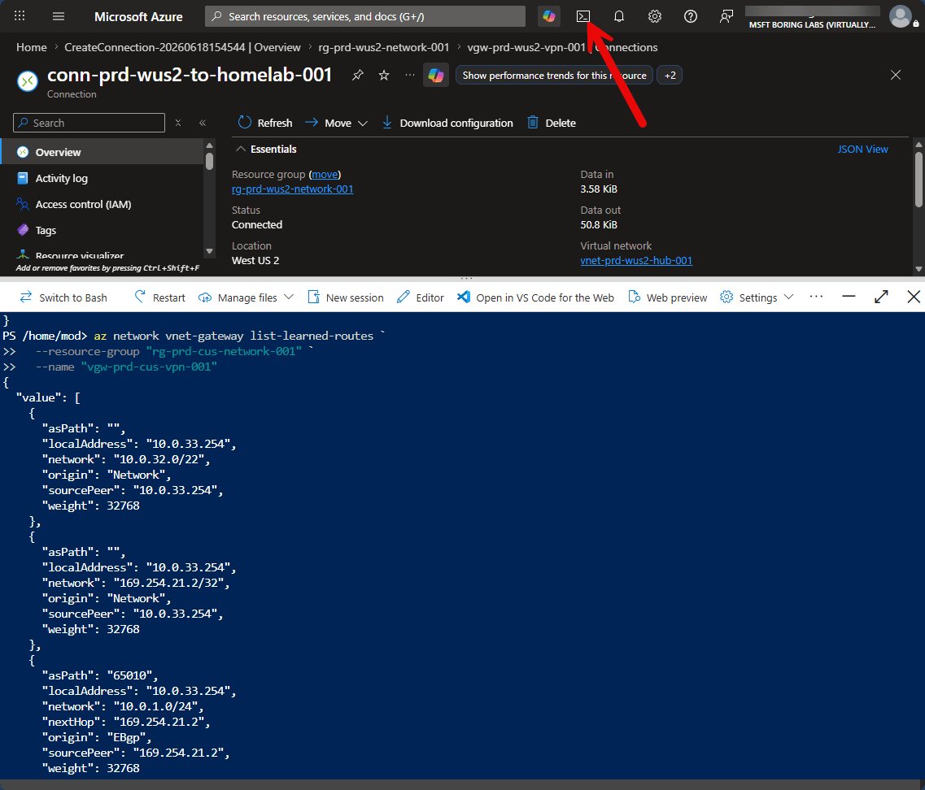This screenshot has width=925, height=790.
Task: Delete the connection
Action: coord(551,123)
